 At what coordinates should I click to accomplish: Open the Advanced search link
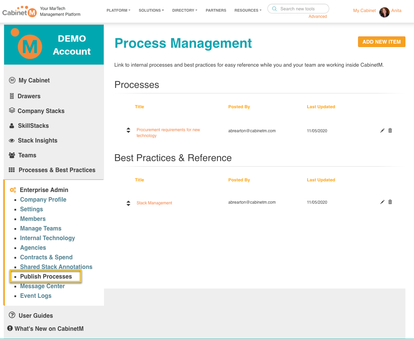pyautogui.click(x=318, y=16)
